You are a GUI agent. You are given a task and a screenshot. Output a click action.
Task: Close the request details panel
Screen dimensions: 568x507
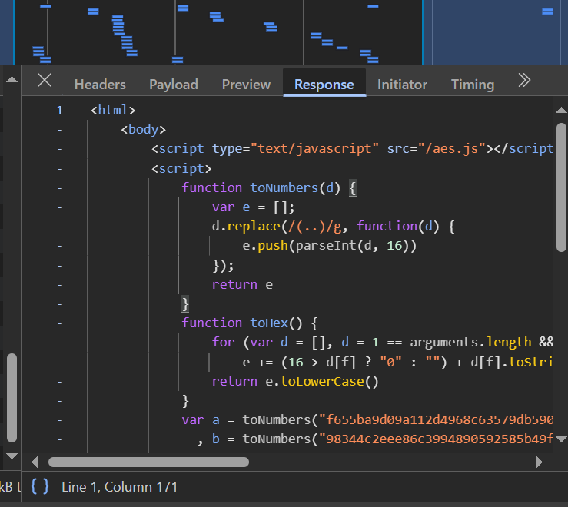[45, 81]
